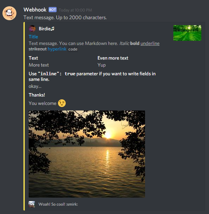Click the yellow embed color bar
The width and height of the screenshot is (209, 214).
pos(24,116)
